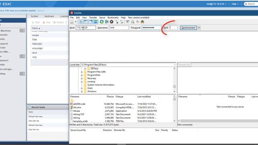
Task: Expand the Windows tree node
Action: pyautogui.click(x=81, y=91)
